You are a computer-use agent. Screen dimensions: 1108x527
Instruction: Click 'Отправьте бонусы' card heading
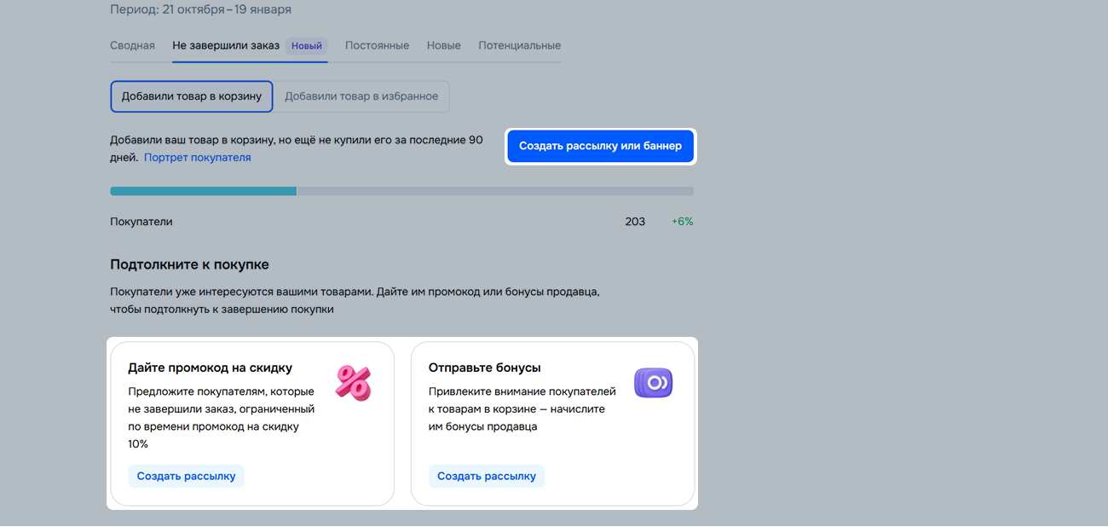point(484,368)
